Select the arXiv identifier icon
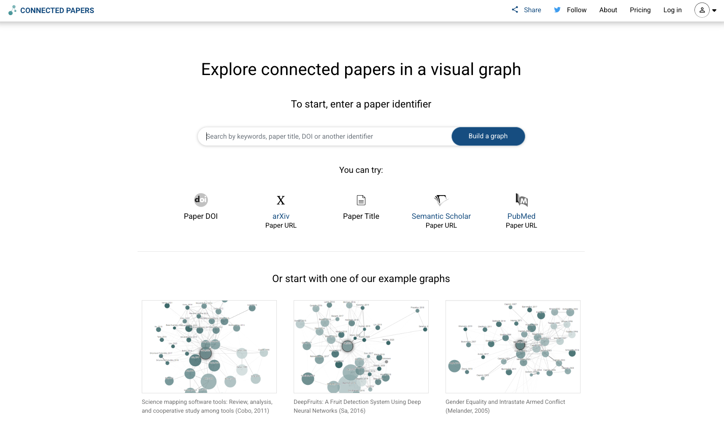 coord(281,200)
